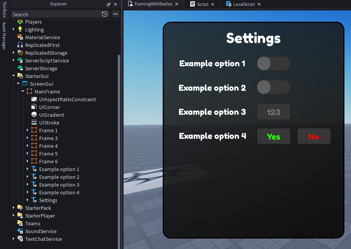Select Frame 6 in Explorer
The width and height of the screenshot is (351, 249).
click(48, 161)
